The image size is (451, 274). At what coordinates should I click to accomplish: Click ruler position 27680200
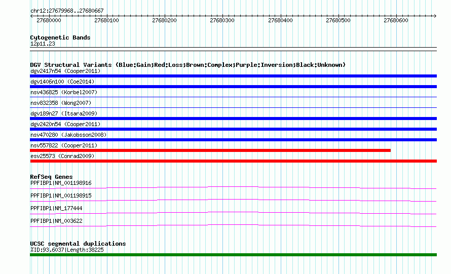165,20
